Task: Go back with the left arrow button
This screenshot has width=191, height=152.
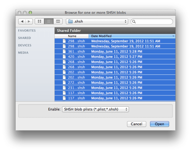Action: click(x=22, y=21)
